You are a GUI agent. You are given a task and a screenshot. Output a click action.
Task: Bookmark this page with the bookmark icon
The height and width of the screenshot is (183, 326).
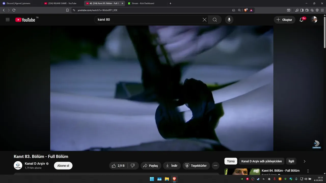coord(67,10)
